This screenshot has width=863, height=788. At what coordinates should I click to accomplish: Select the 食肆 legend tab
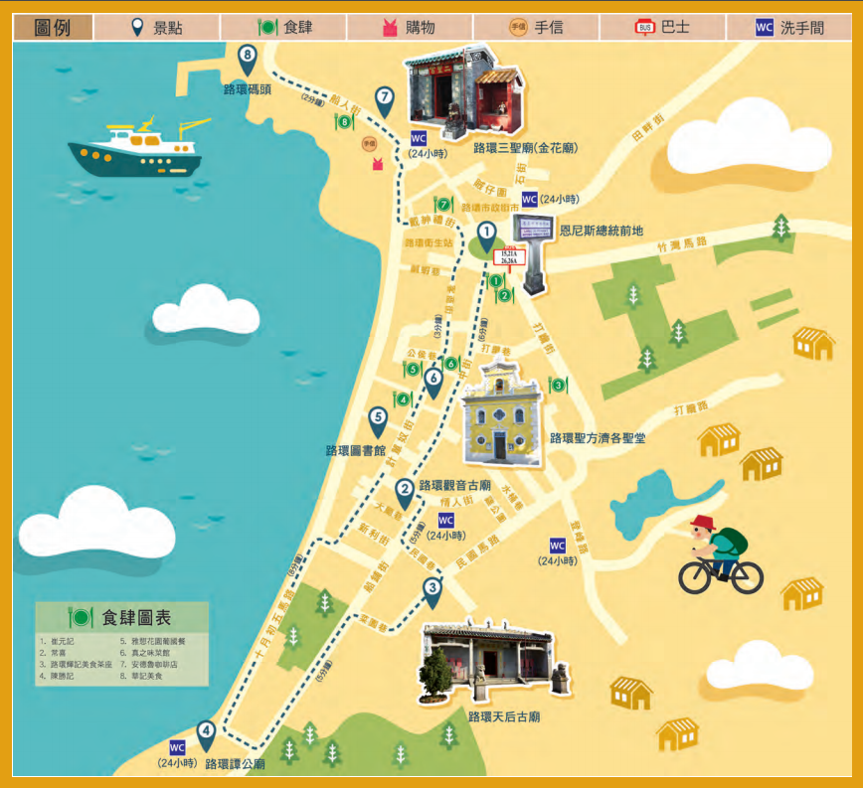pos(284,27)
